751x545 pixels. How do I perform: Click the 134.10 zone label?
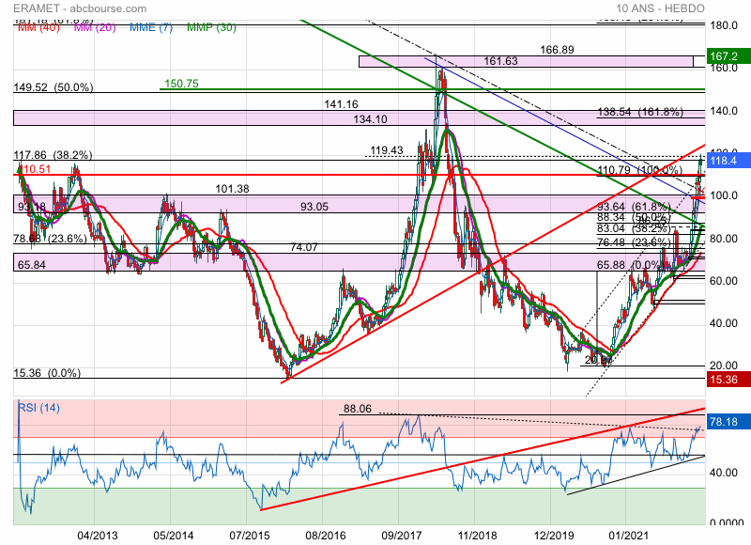coord(370,119)
